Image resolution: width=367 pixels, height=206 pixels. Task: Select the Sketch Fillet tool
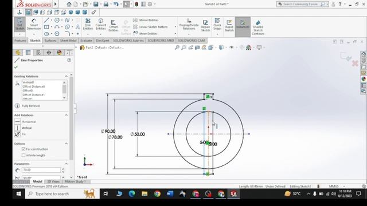pyautogui.click(x=67, y=34)
